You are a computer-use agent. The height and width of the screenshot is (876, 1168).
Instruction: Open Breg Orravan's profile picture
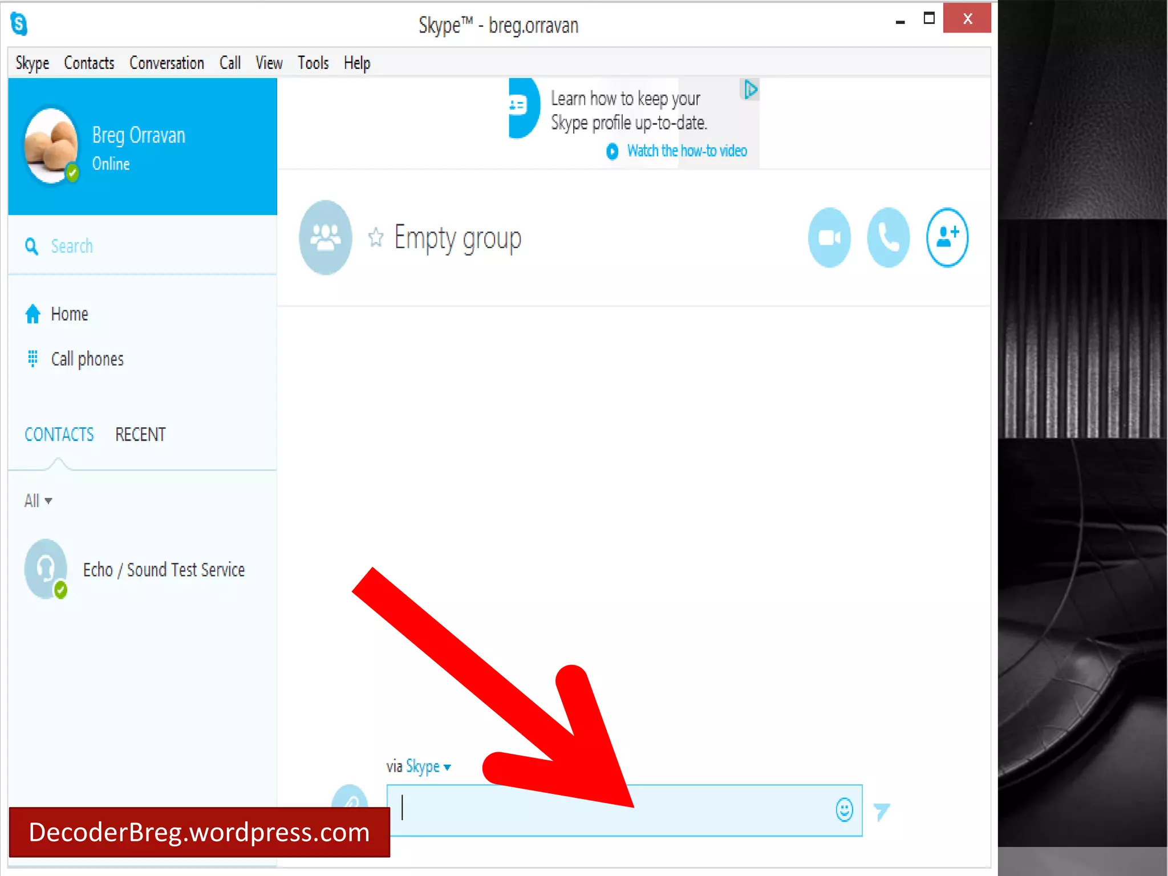click(x=51, y=145)
